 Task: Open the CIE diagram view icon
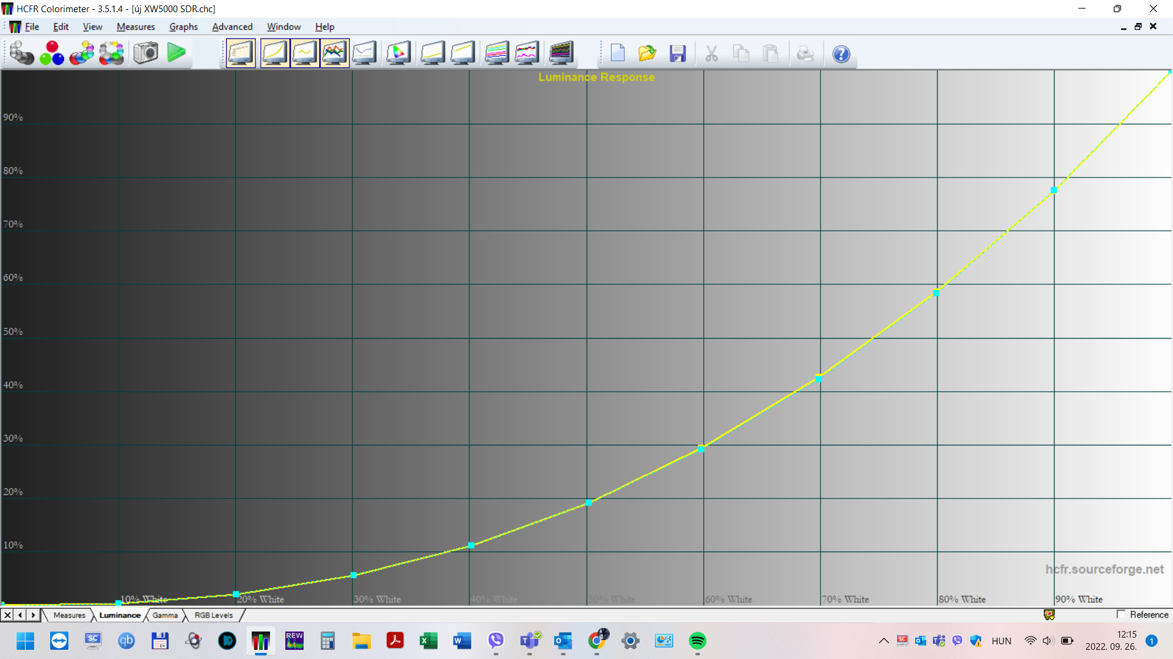click(398, 54)
